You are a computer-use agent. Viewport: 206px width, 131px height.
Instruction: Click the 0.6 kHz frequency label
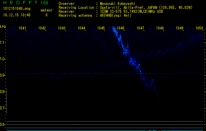tap(2, 124)
